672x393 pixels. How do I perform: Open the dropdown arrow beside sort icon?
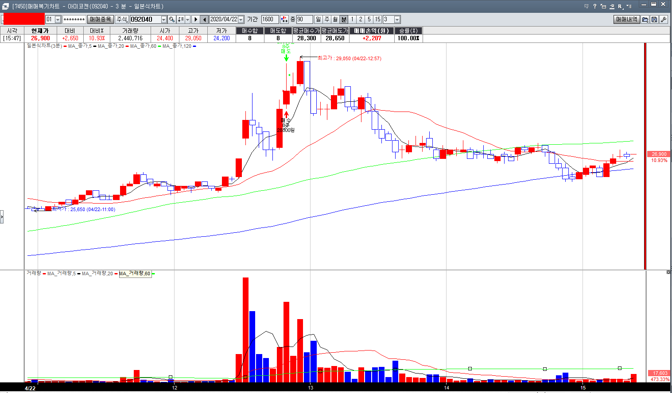point(187,19)
